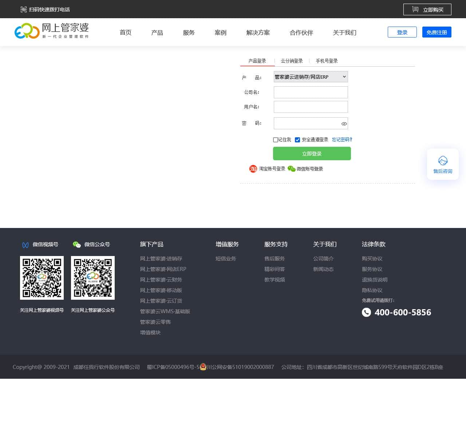Open 合作伙伴 in navigation menu
The image size is (466, 425).
click(301, 32)
